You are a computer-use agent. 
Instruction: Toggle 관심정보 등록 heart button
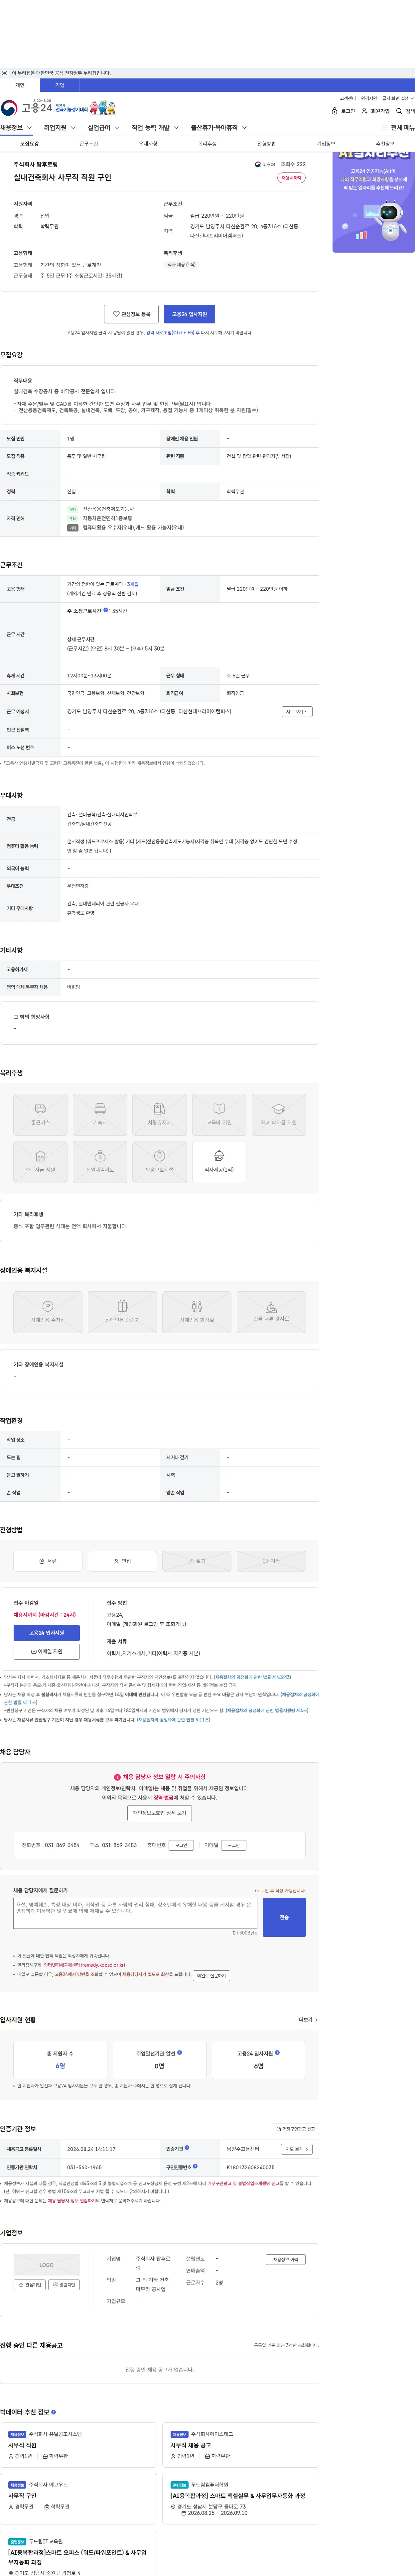pyautogui.click(x=131, y=314)
